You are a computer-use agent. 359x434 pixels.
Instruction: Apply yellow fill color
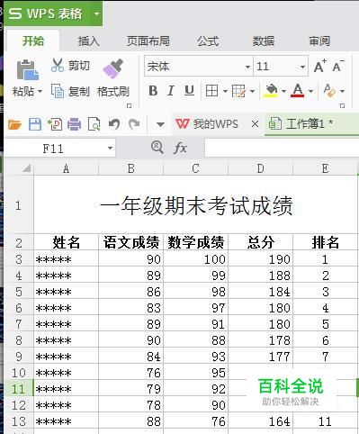271,91
